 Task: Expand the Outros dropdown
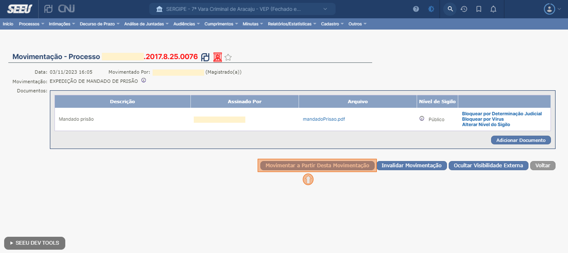coord(358,24)
